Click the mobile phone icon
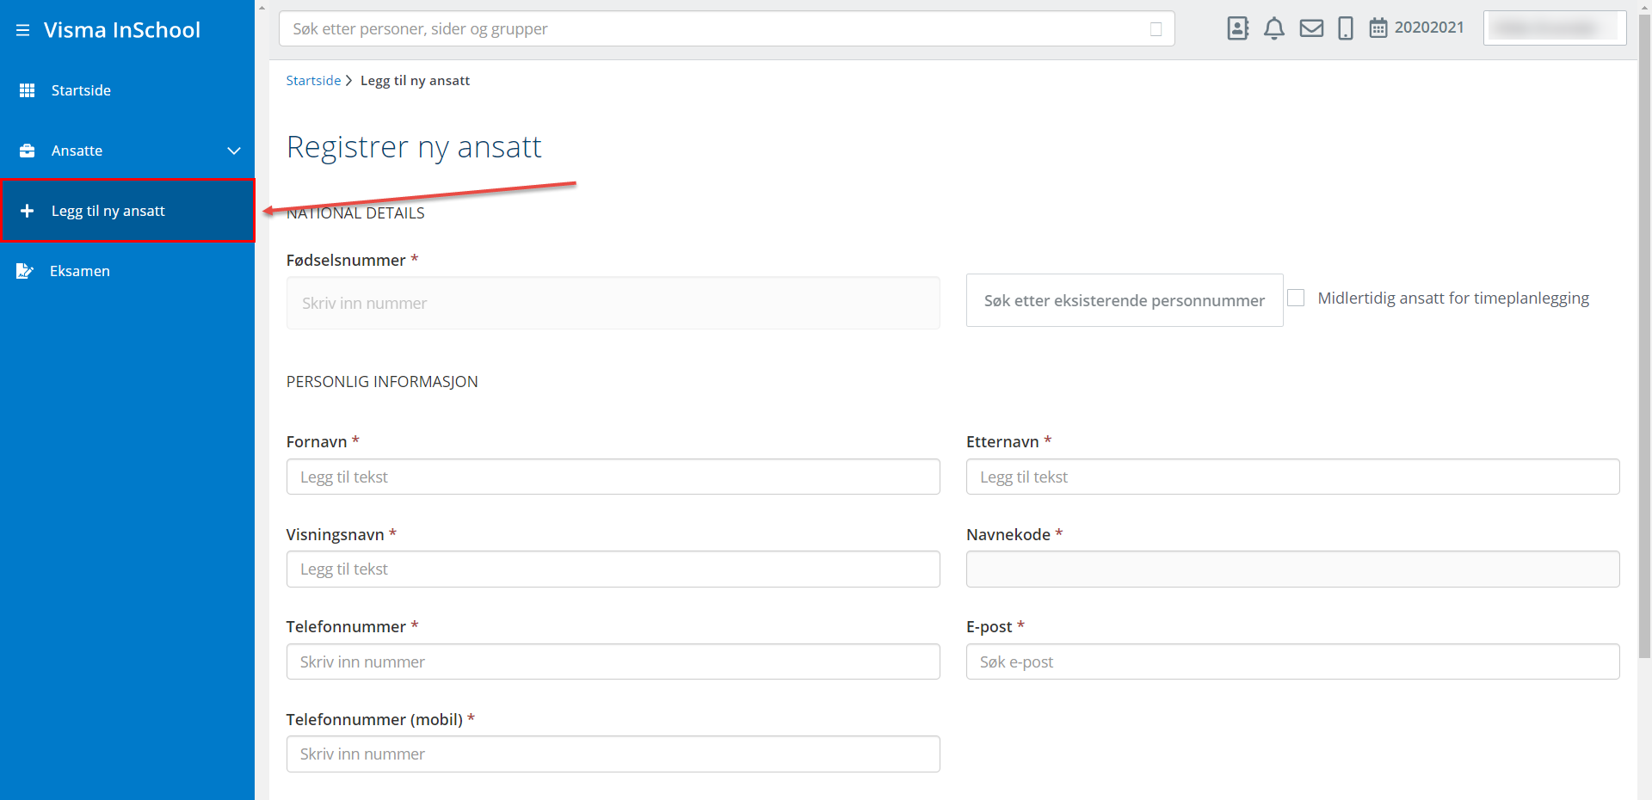 point(1346,28)
